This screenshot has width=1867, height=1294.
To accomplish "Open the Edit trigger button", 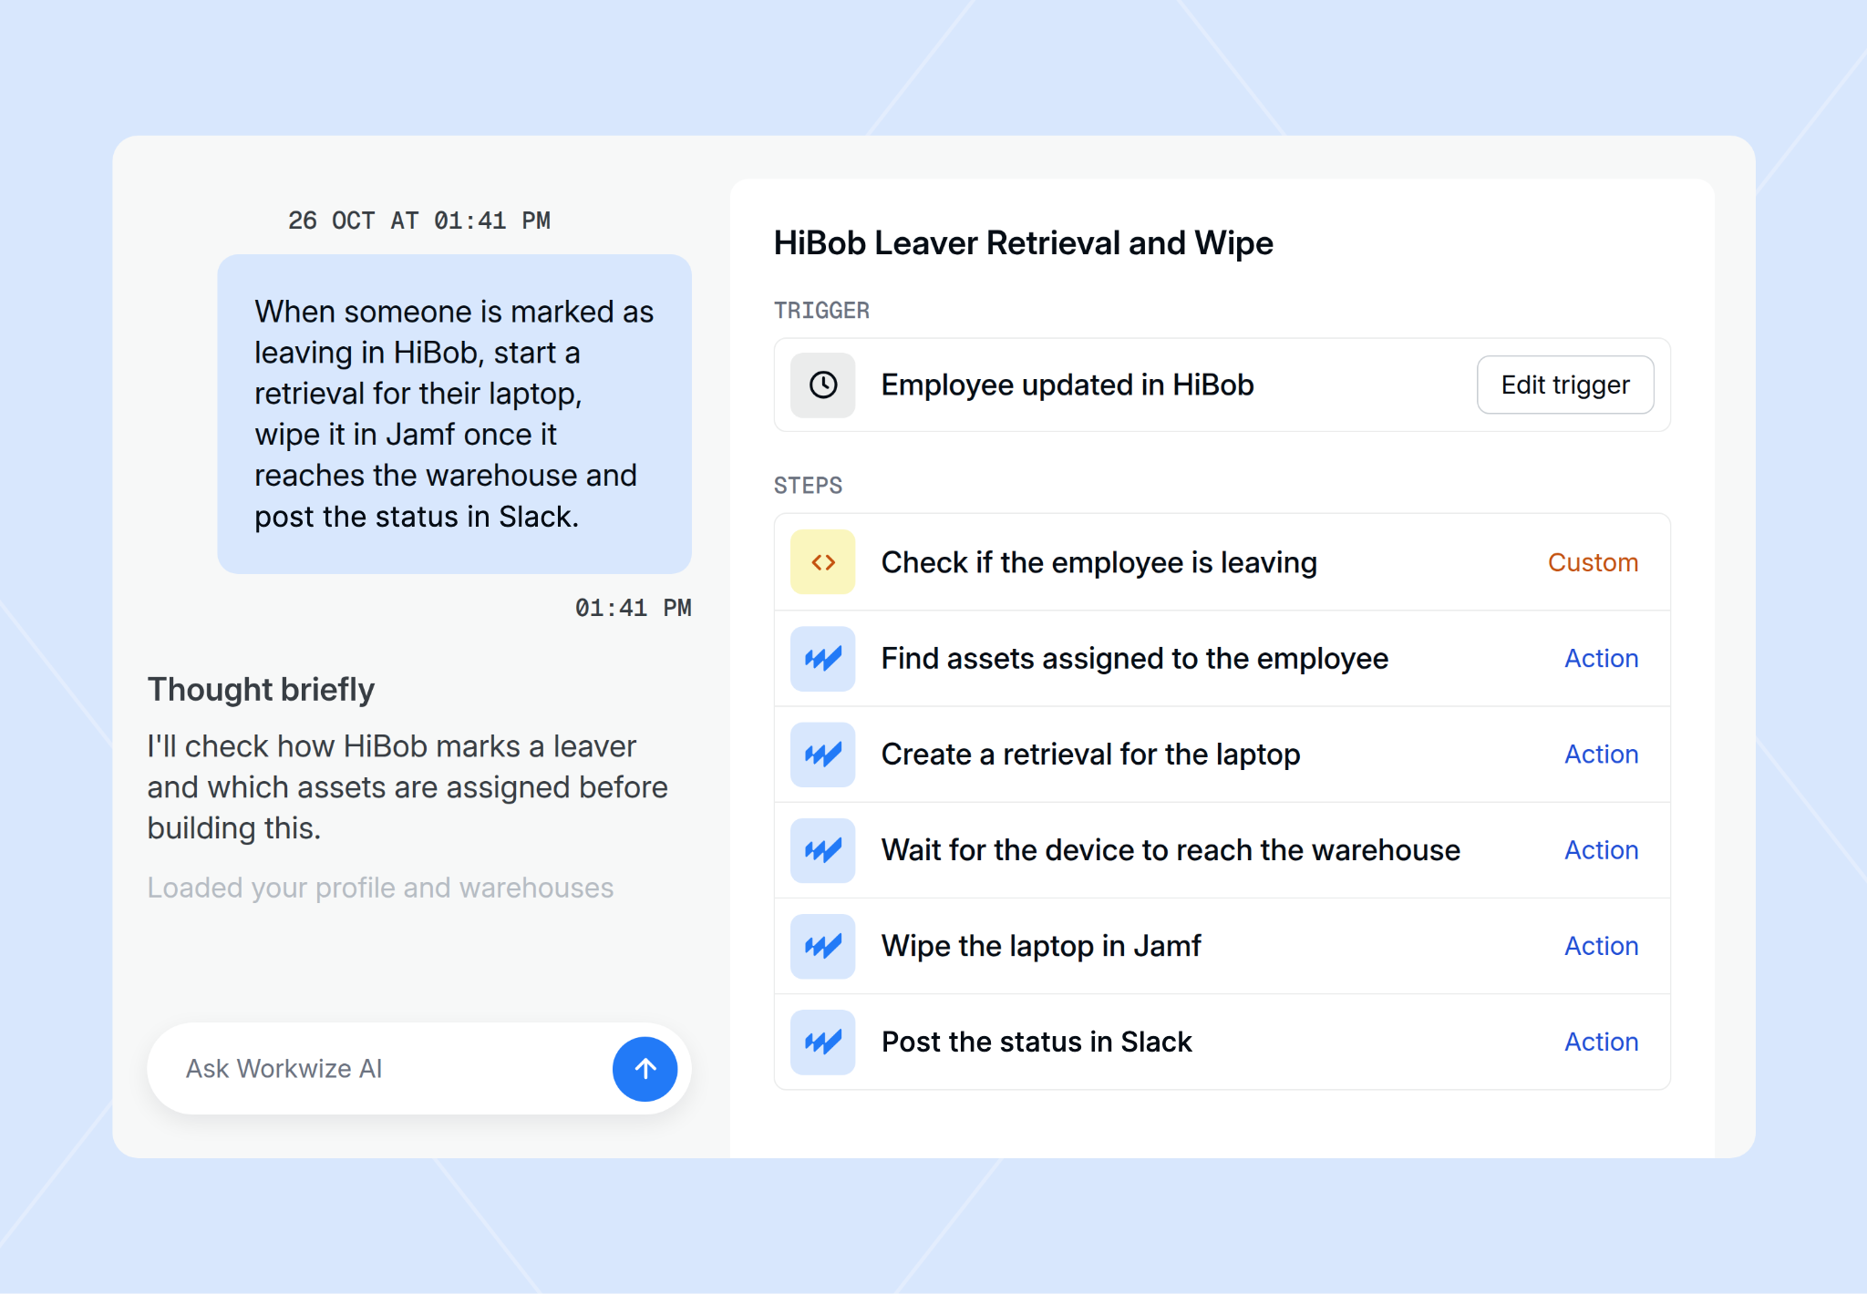I will [x=1565, y=385].
